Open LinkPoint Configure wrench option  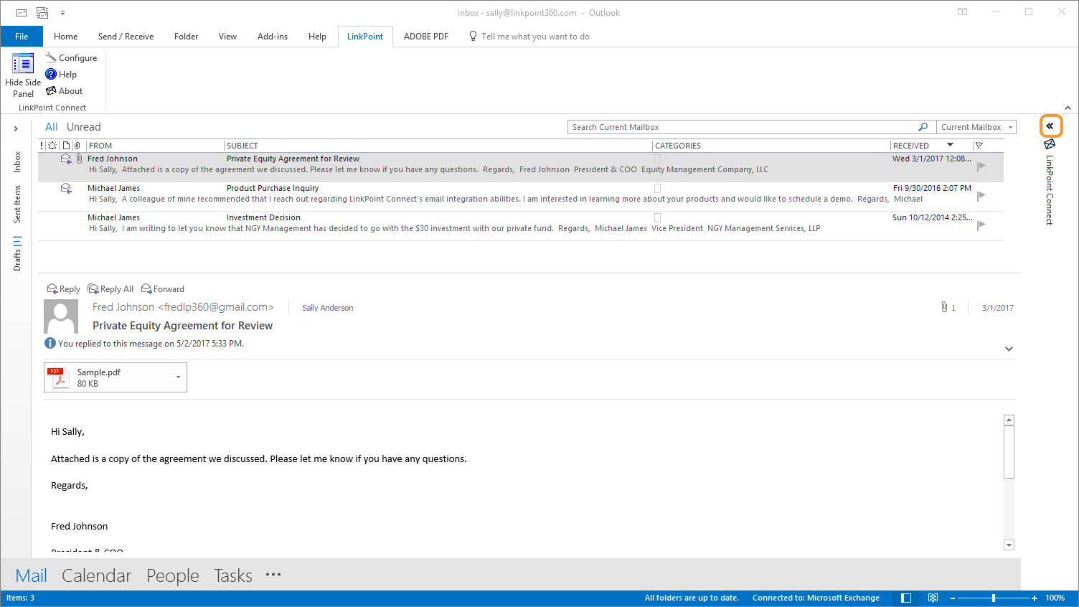coord(71,57)
